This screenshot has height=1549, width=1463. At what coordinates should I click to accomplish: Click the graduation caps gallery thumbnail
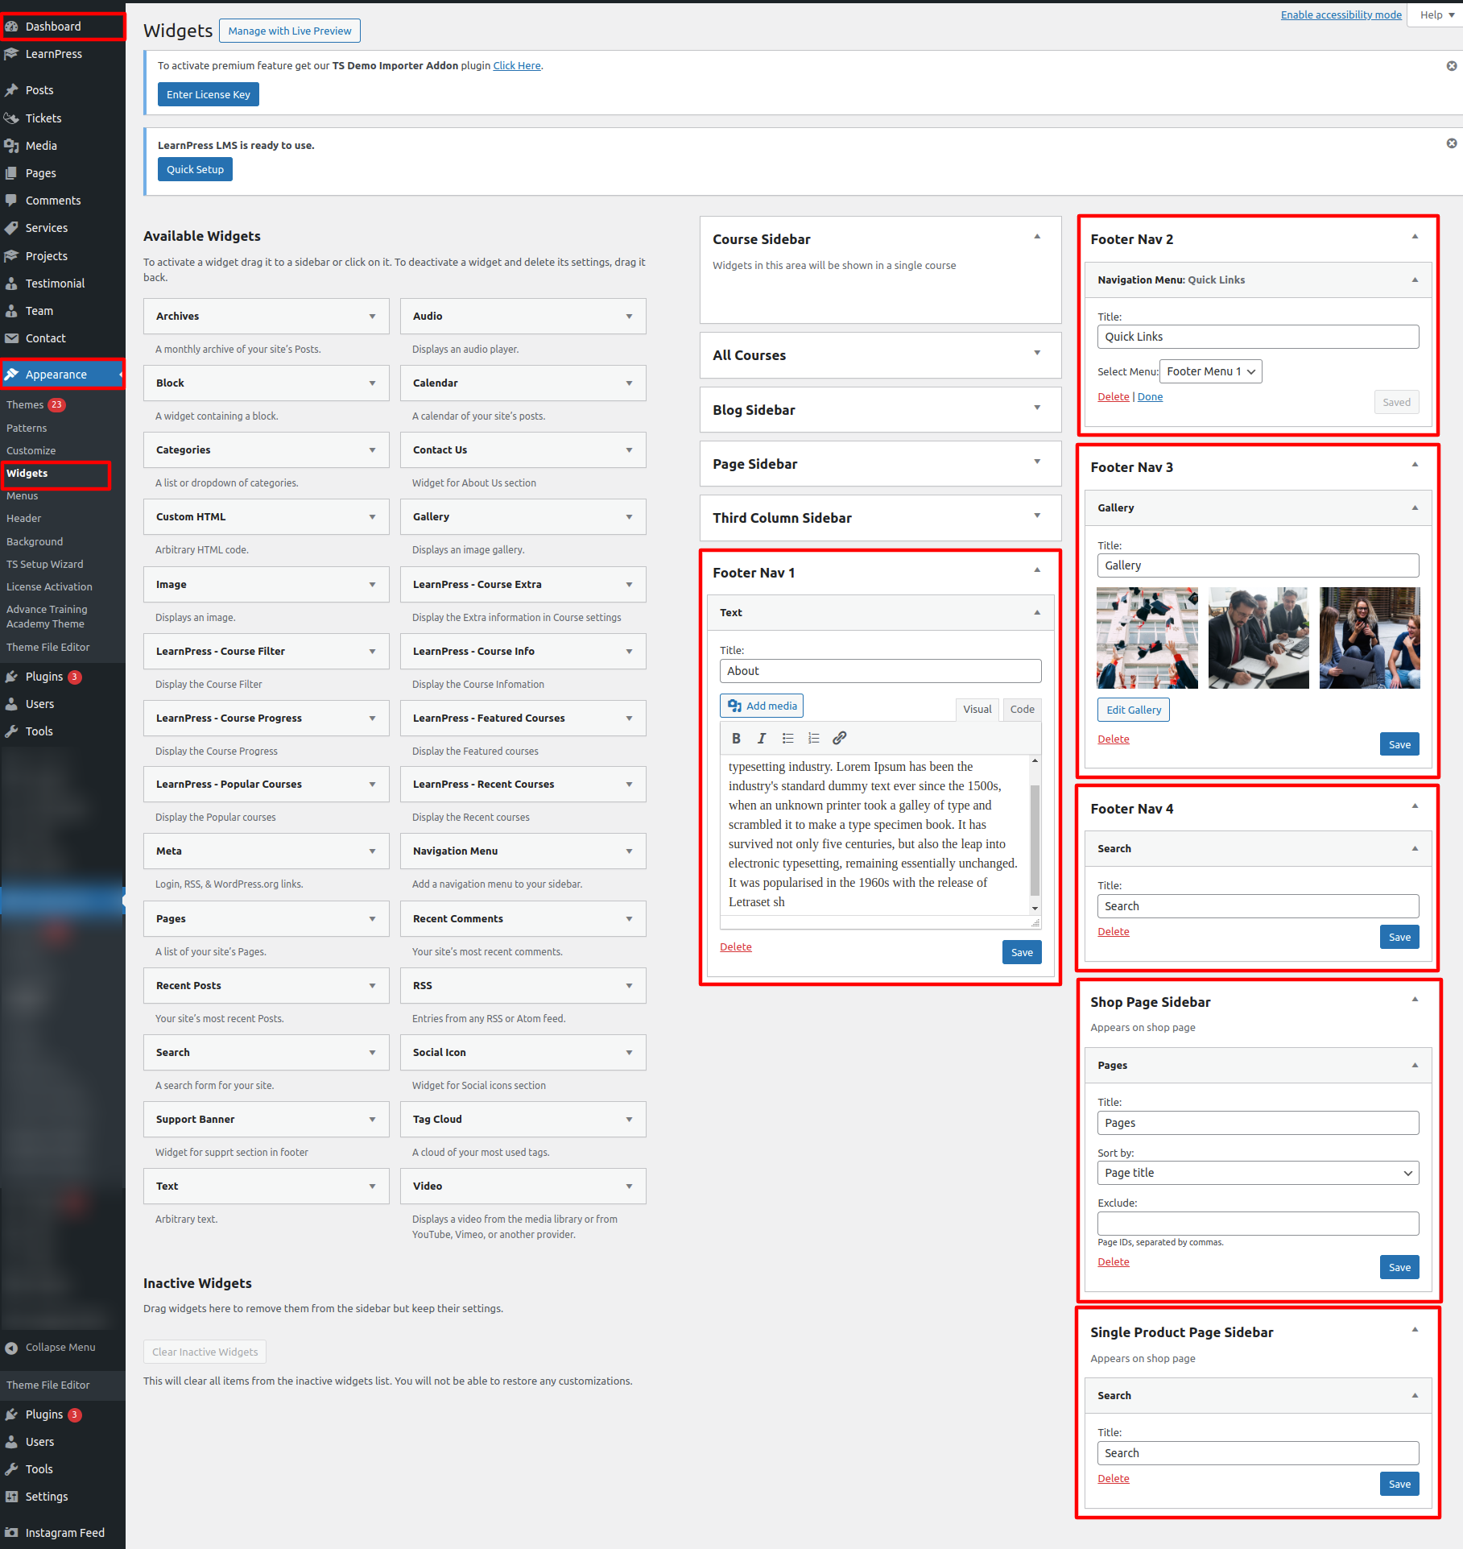click(x=1147, y=638)
